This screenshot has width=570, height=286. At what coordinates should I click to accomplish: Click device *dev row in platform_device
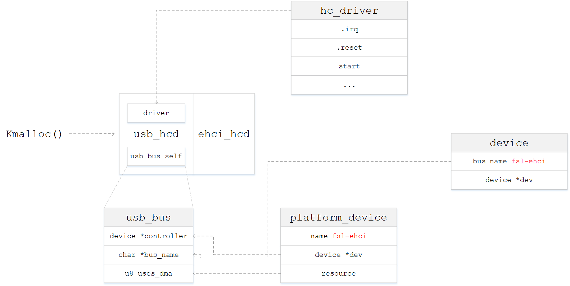coord(339,255)
